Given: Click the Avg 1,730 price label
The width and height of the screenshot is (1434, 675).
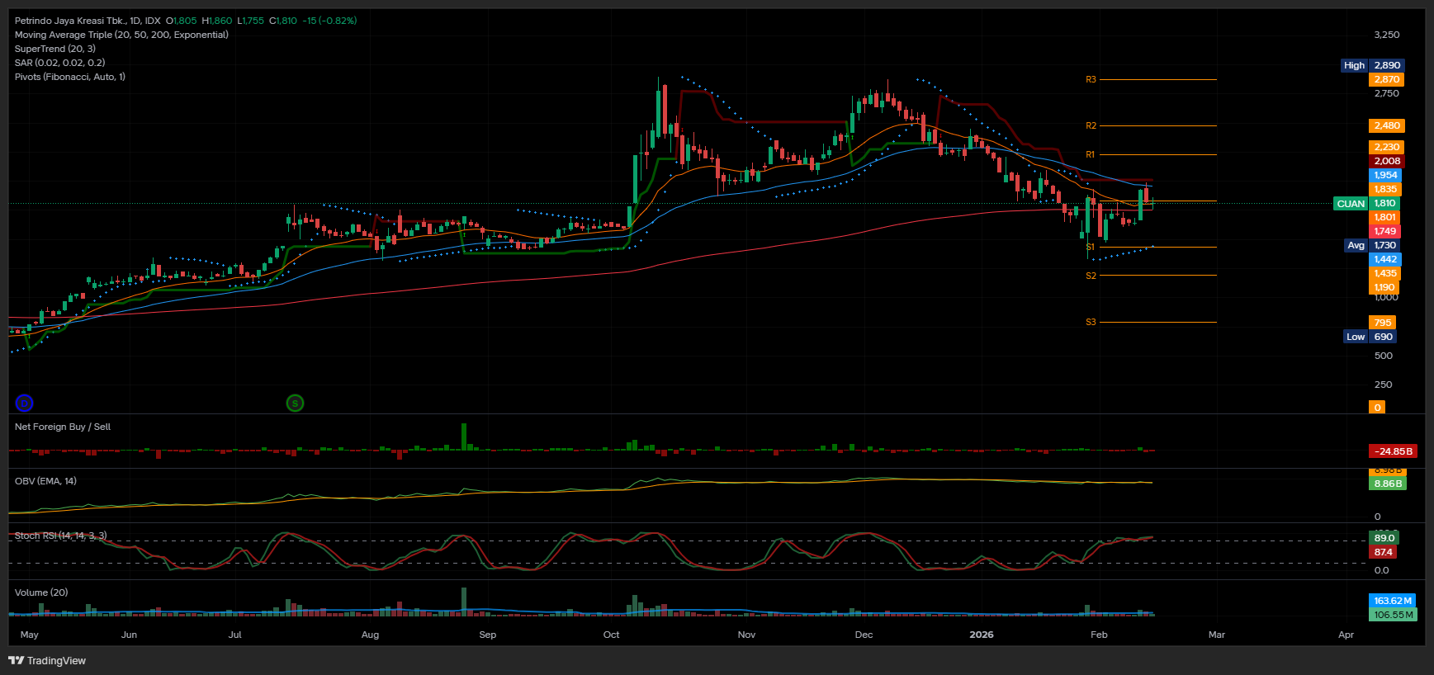Looking at the screenshot, I should point(1371,245).
